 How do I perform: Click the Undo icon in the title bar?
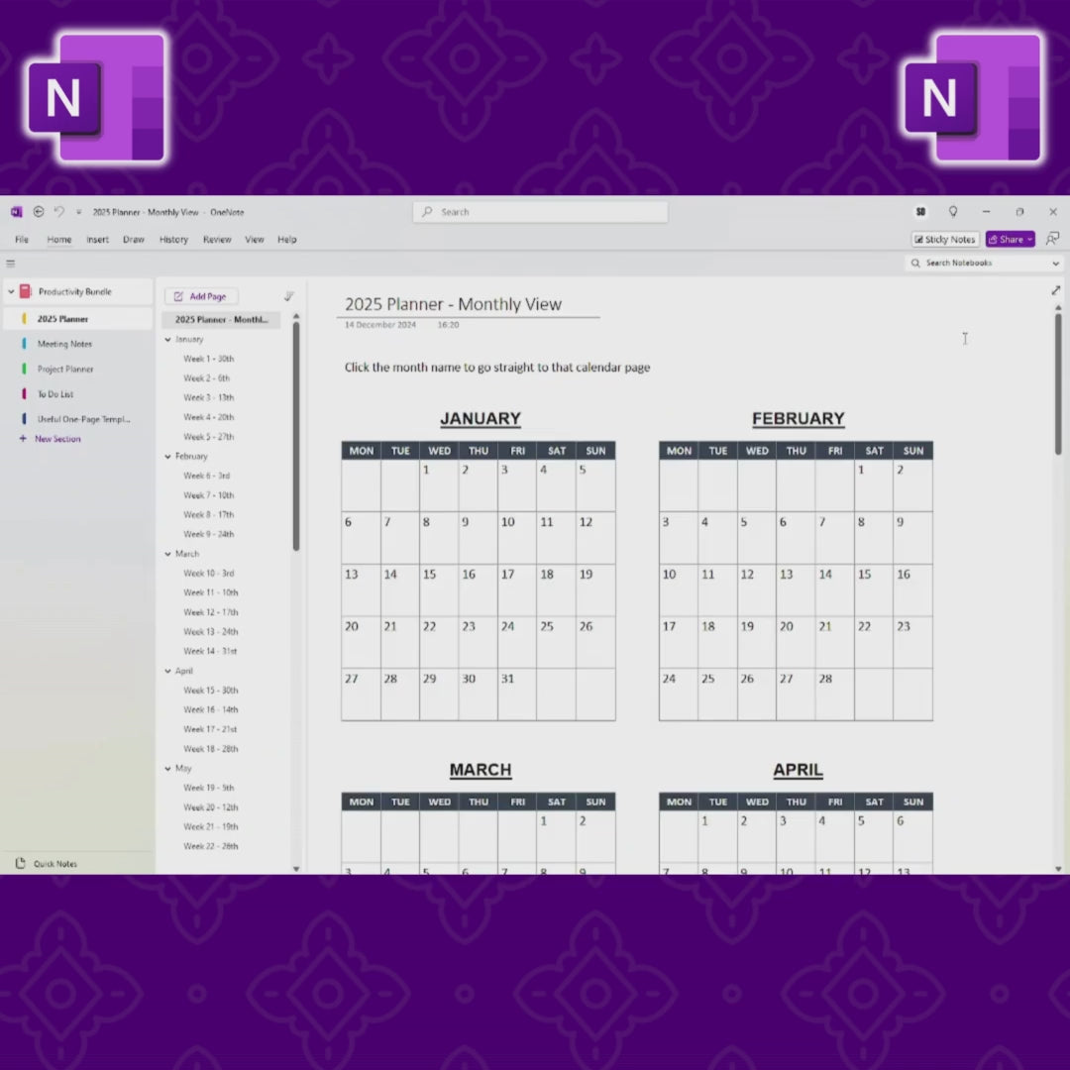point(57,211)
